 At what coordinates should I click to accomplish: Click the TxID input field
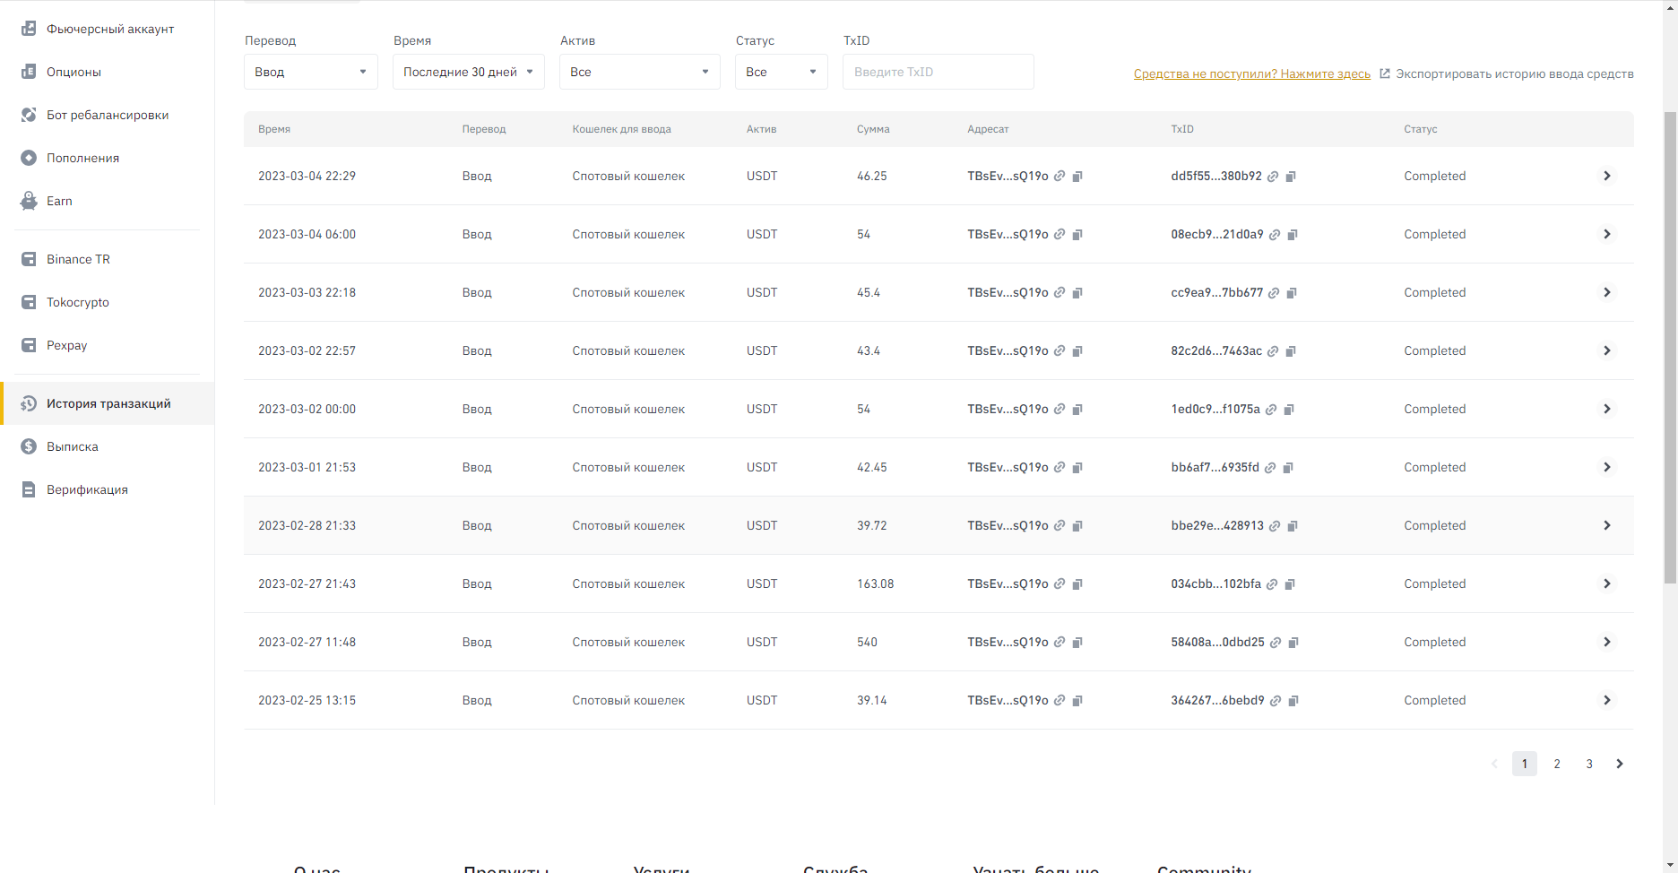click(x=938, y=72)
